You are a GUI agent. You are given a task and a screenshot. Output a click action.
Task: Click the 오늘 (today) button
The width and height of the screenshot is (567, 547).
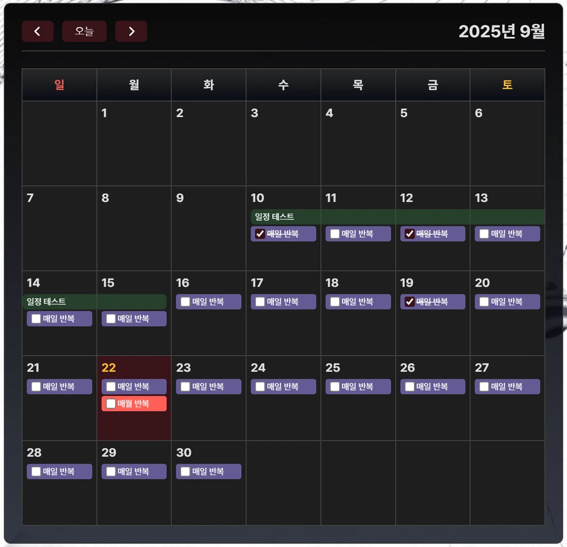point(84,32)
